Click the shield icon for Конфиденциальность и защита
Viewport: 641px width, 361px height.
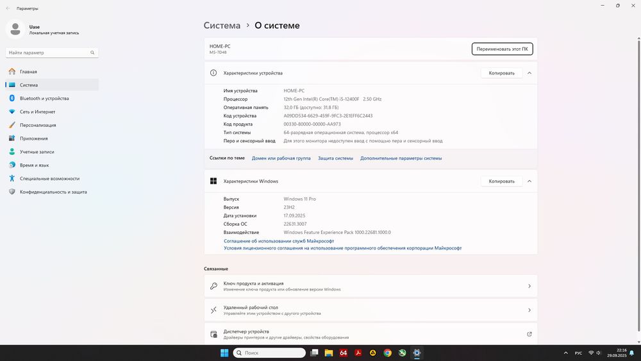tap(12, 192)
